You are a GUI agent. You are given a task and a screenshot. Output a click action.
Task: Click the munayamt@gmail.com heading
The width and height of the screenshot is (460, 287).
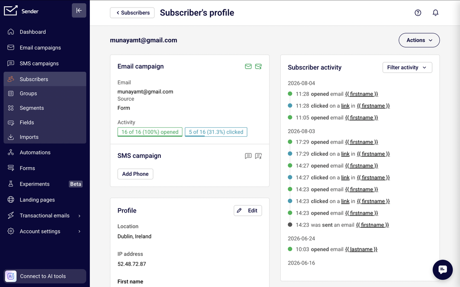(143, 40)
